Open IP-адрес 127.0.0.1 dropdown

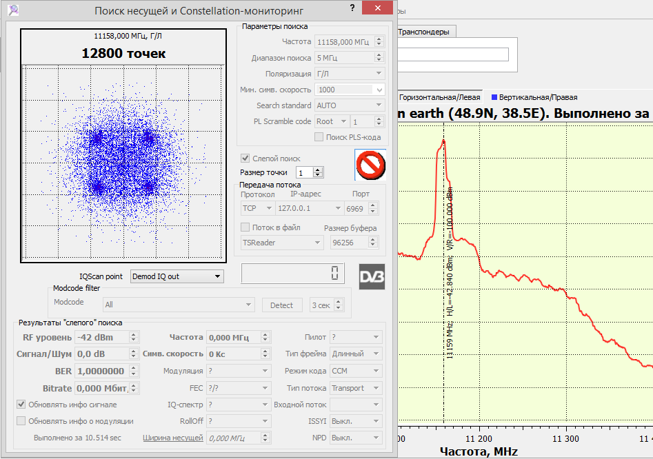tap(310, 208)
